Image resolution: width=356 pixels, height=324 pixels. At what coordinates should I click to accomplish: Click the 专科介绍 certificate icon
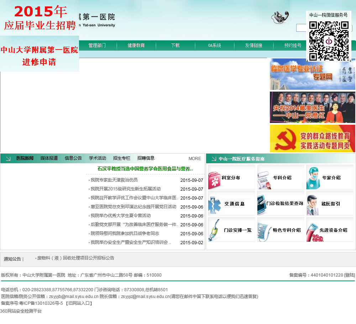coord(264,180)
